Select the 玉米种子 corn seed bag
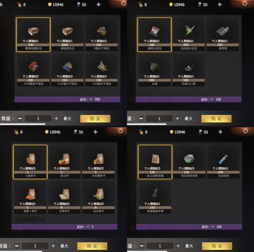This screenshot has height=252, width=254. (x=98, y=198)
